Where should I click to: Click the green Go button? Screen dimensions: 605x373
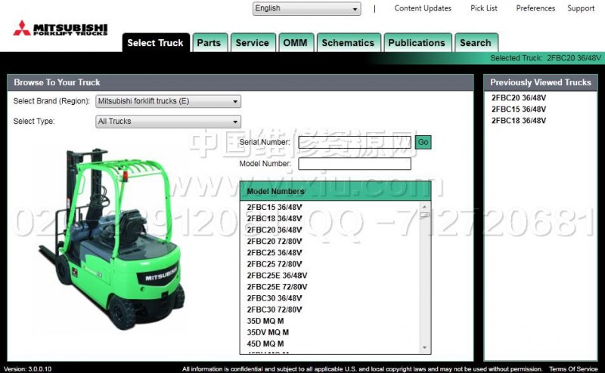[423, 142]
